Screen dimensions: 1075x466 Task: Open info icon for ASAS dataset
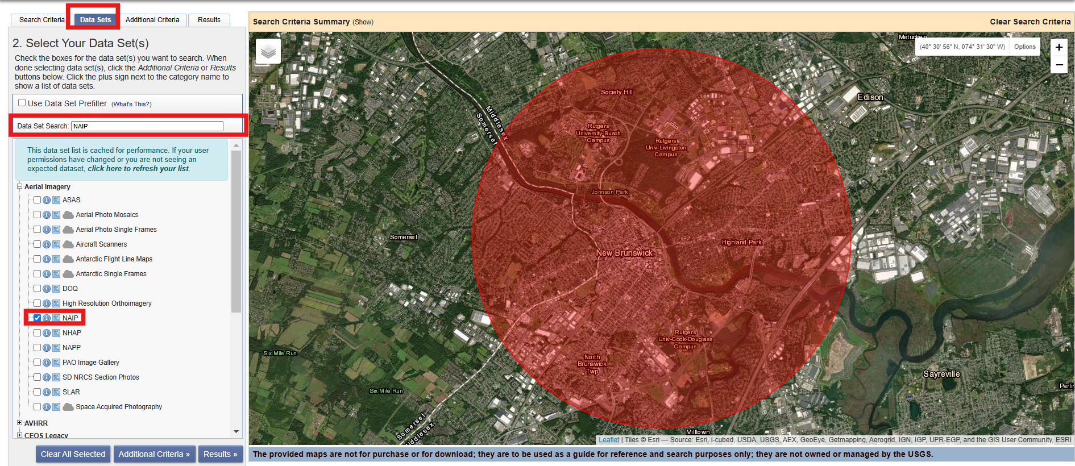(47, 200)
